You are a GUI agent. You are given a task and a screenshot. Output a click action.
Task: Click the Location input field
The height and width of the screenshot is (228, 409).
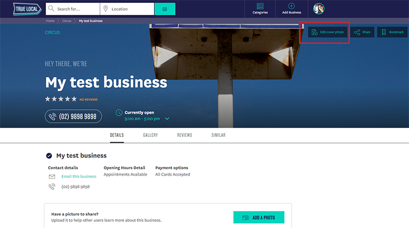tap(127, 9)
